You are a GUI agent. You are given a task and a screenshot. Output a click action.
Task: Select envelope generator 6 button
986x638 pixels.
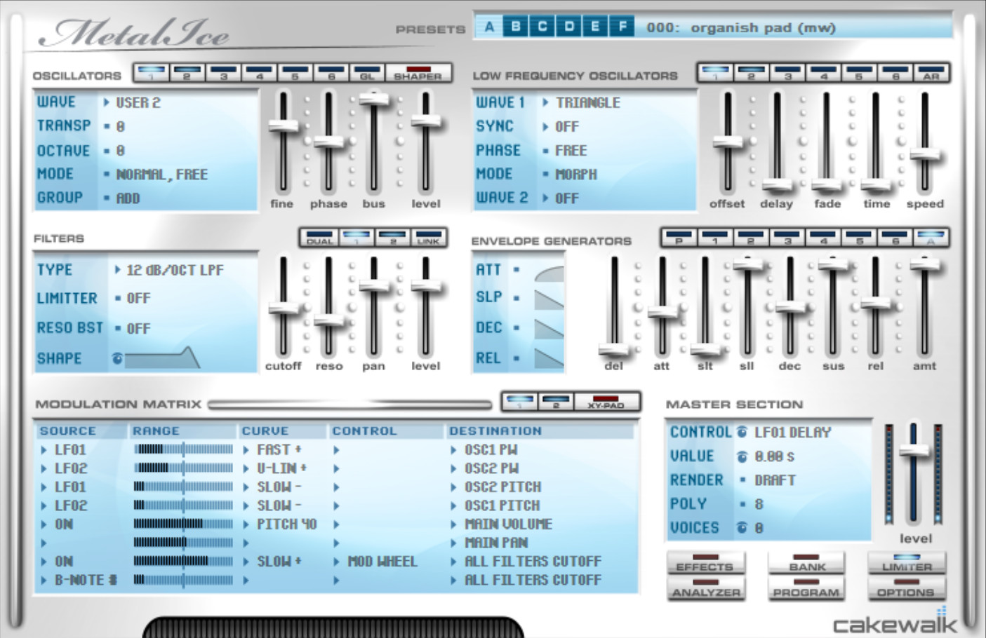895,238
